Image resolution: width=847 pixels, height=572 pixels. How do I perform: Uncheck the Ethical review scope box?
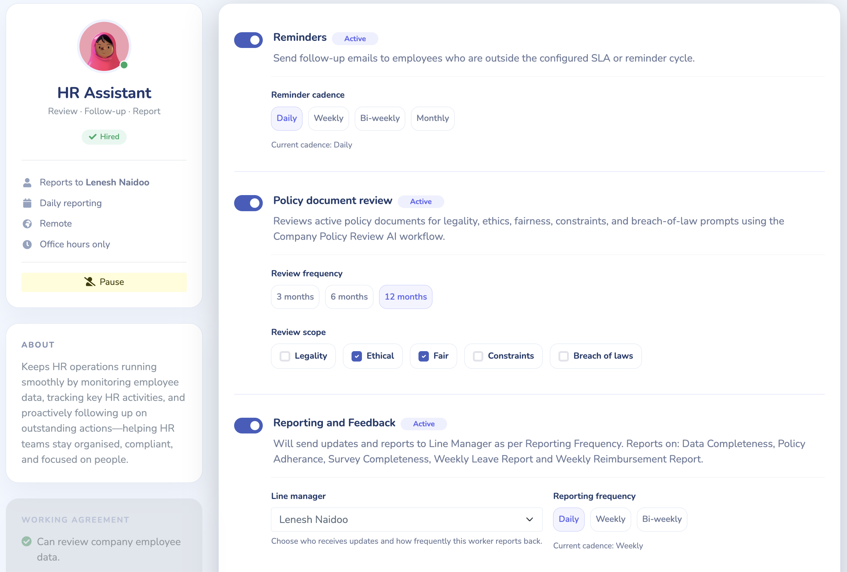(357, 356)
